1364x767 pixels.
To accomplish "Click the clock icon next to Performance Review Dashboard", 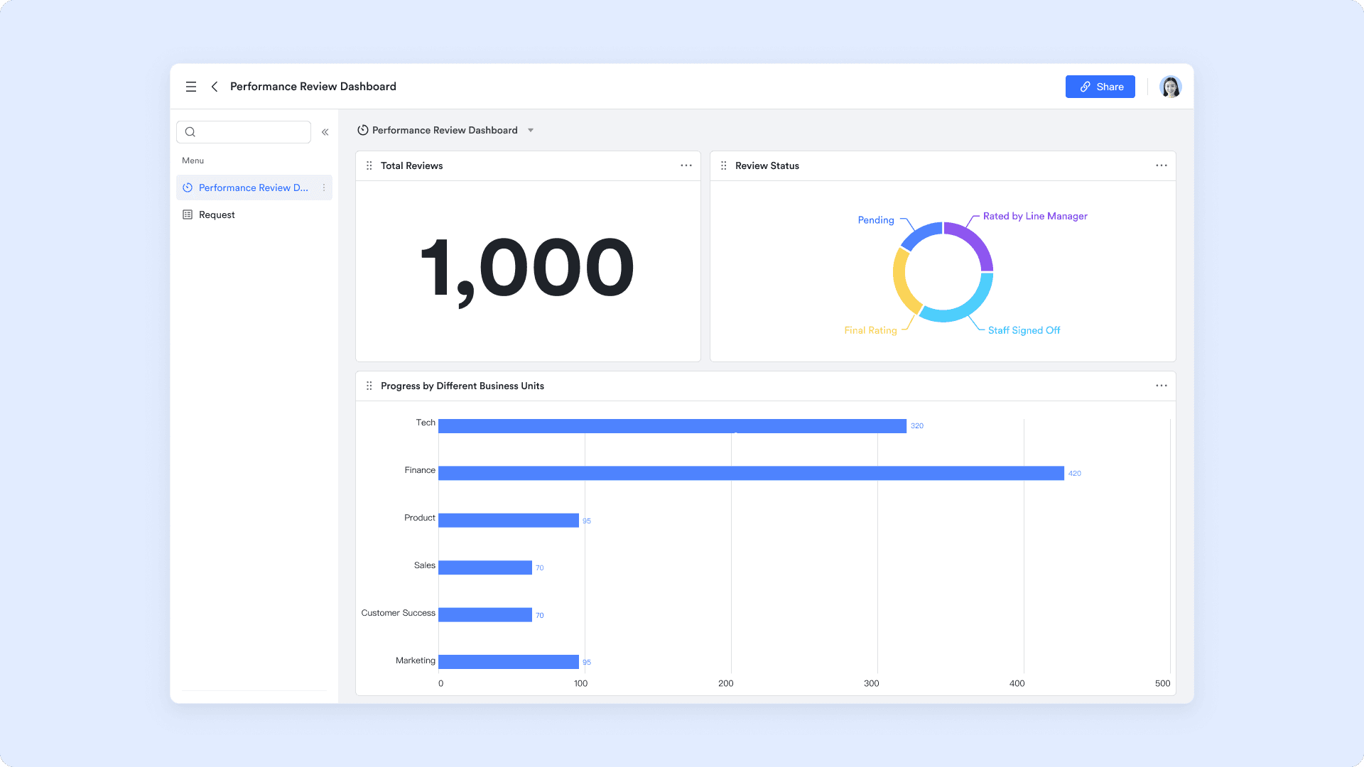I will tap(363, 130).
